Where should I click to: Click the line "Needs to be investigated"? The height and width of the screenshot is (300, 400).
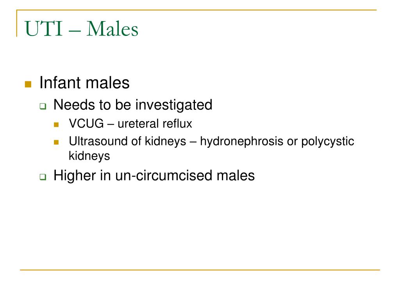133,105
